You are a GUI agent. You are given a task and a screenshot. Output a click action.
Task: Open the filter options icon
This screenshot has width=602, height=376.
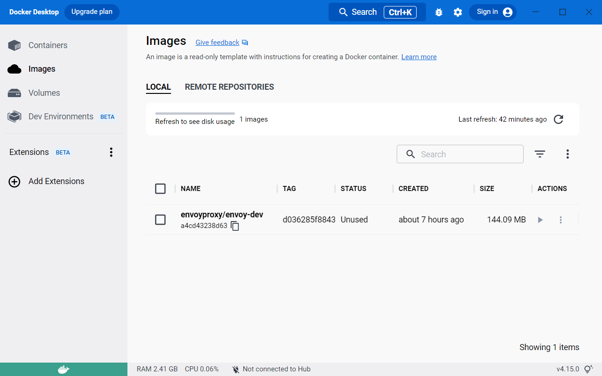[540, 154]
